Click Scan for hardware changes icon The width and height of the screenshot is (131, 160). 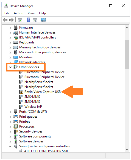point(43,20)
